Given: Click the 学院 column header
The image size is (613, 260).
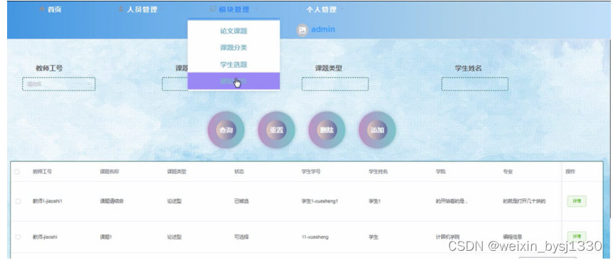Looking at the screenshot, I should tap(441, 172).
